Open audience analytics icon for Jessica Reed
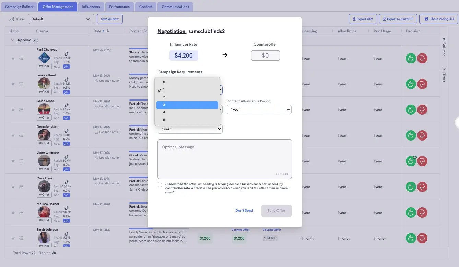This screenshot has width=459, height=267. pyautogui.click(x=67, y=92)
